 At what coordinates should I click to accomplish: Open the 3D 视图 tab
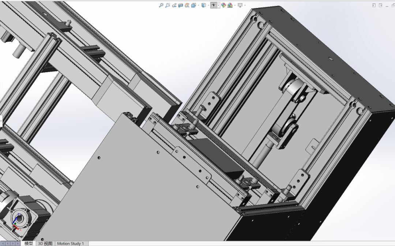click(45, 243)
